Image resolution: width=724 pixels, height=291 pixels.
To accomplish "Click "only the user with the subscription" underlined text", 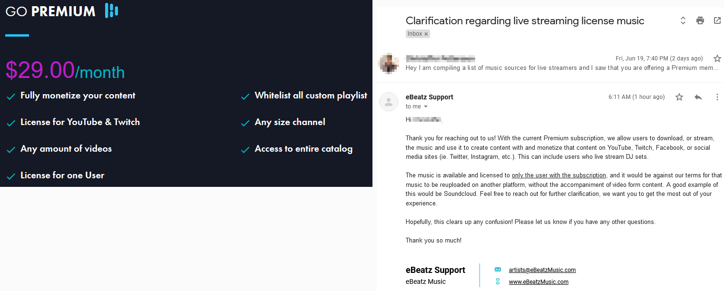I will coord(558,175).
